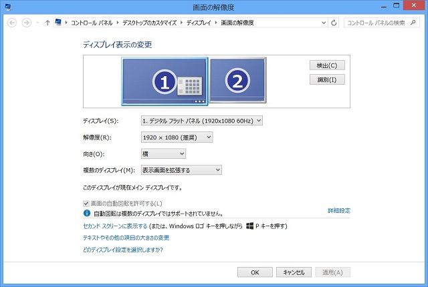428x287 pixels.
Task: Select monitor 1 in display preview
Action: (165, 81)
